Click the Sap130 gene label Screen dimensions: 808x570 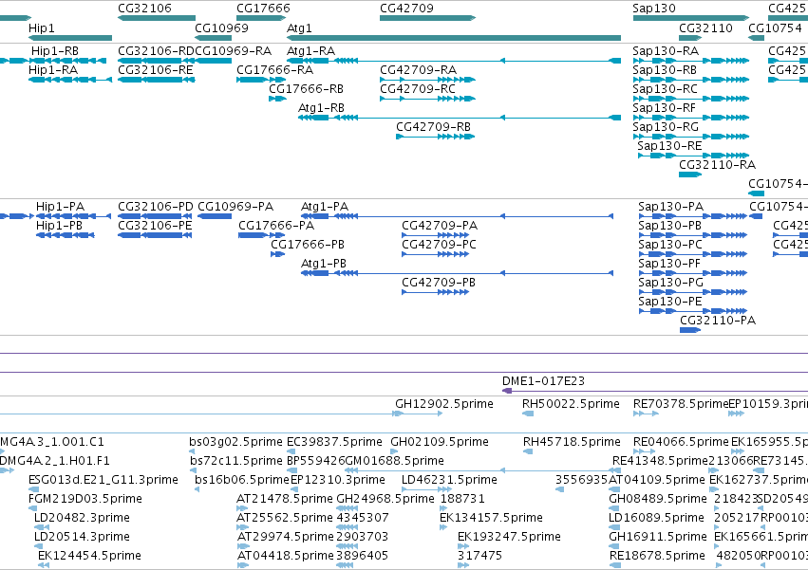pos(653,9)
